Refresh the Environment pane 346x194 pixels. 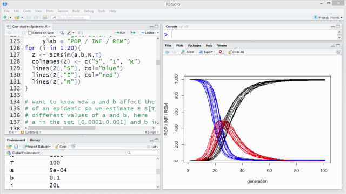click(74, 146)
